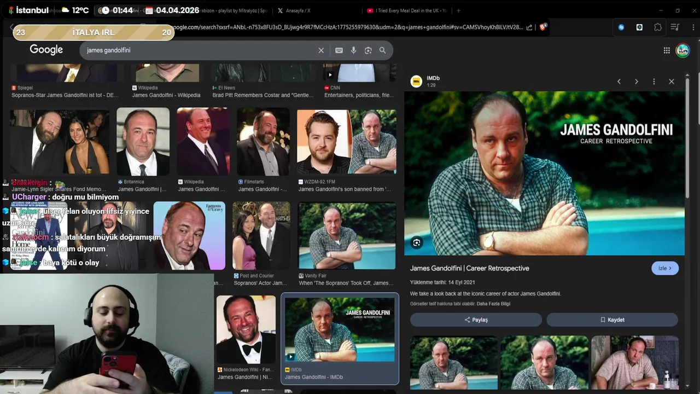Click the magnifier search submit icon
The image size is (700, 394).
point(383,50)
